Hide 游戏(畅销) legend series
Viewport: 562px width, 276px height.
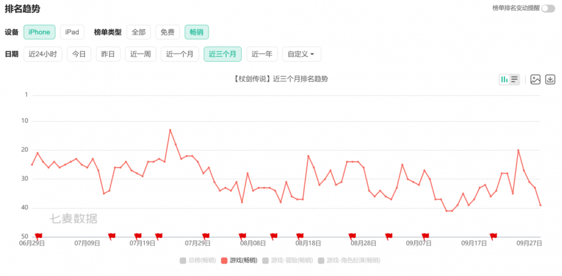point(239,260)
